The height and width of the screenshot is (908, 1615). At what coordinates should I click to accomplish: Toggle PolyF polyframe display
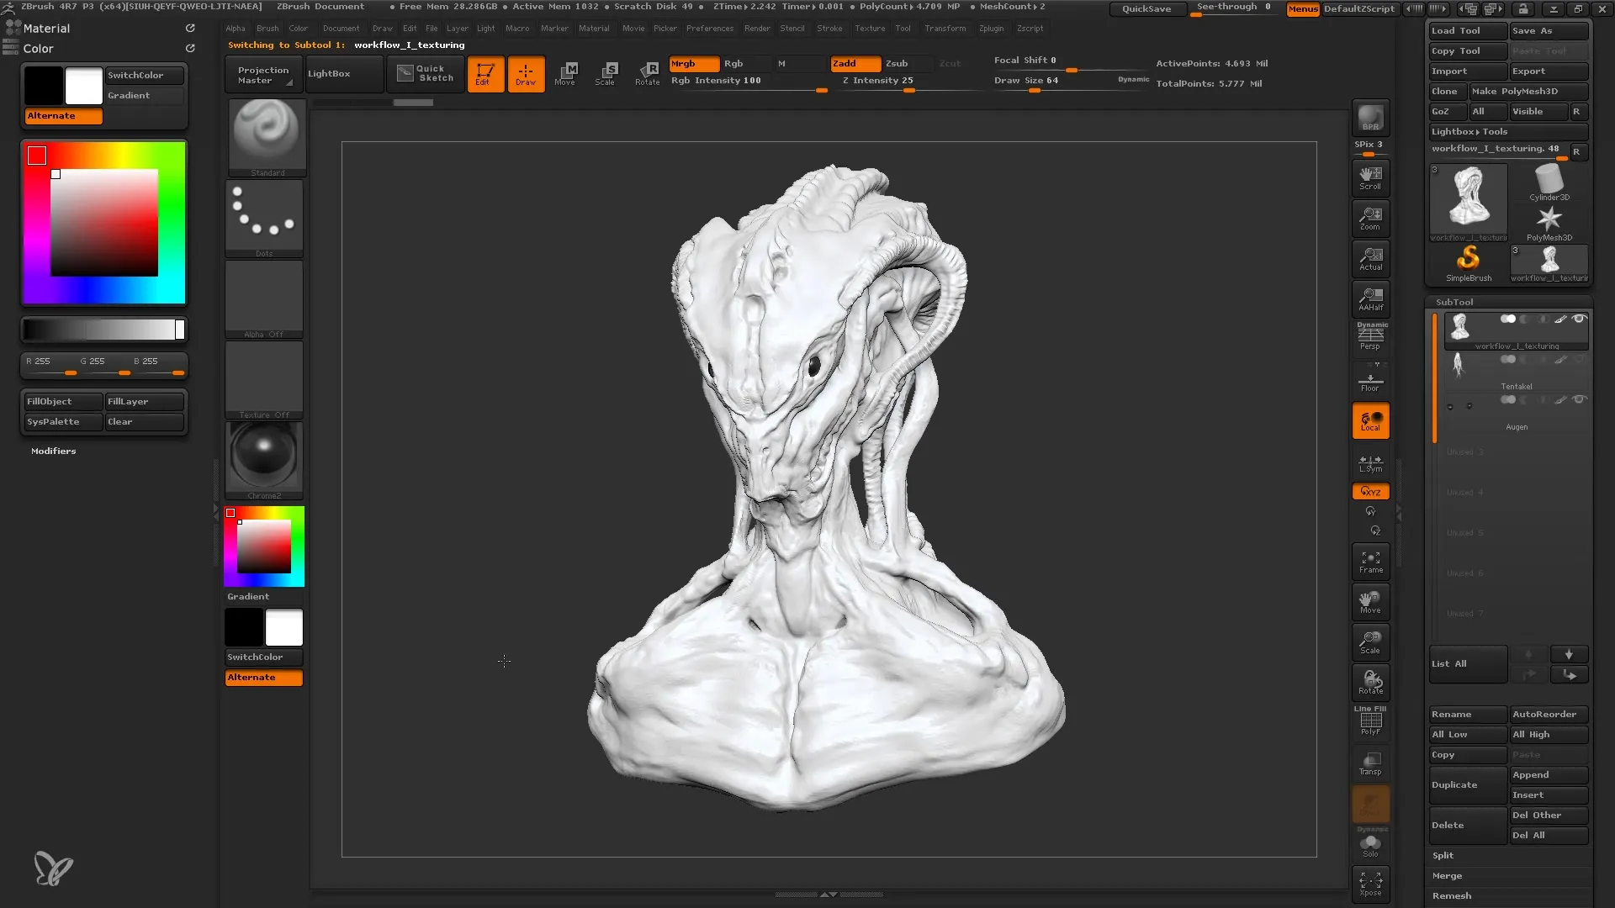pyautogui.click(x=1370, y=722)
